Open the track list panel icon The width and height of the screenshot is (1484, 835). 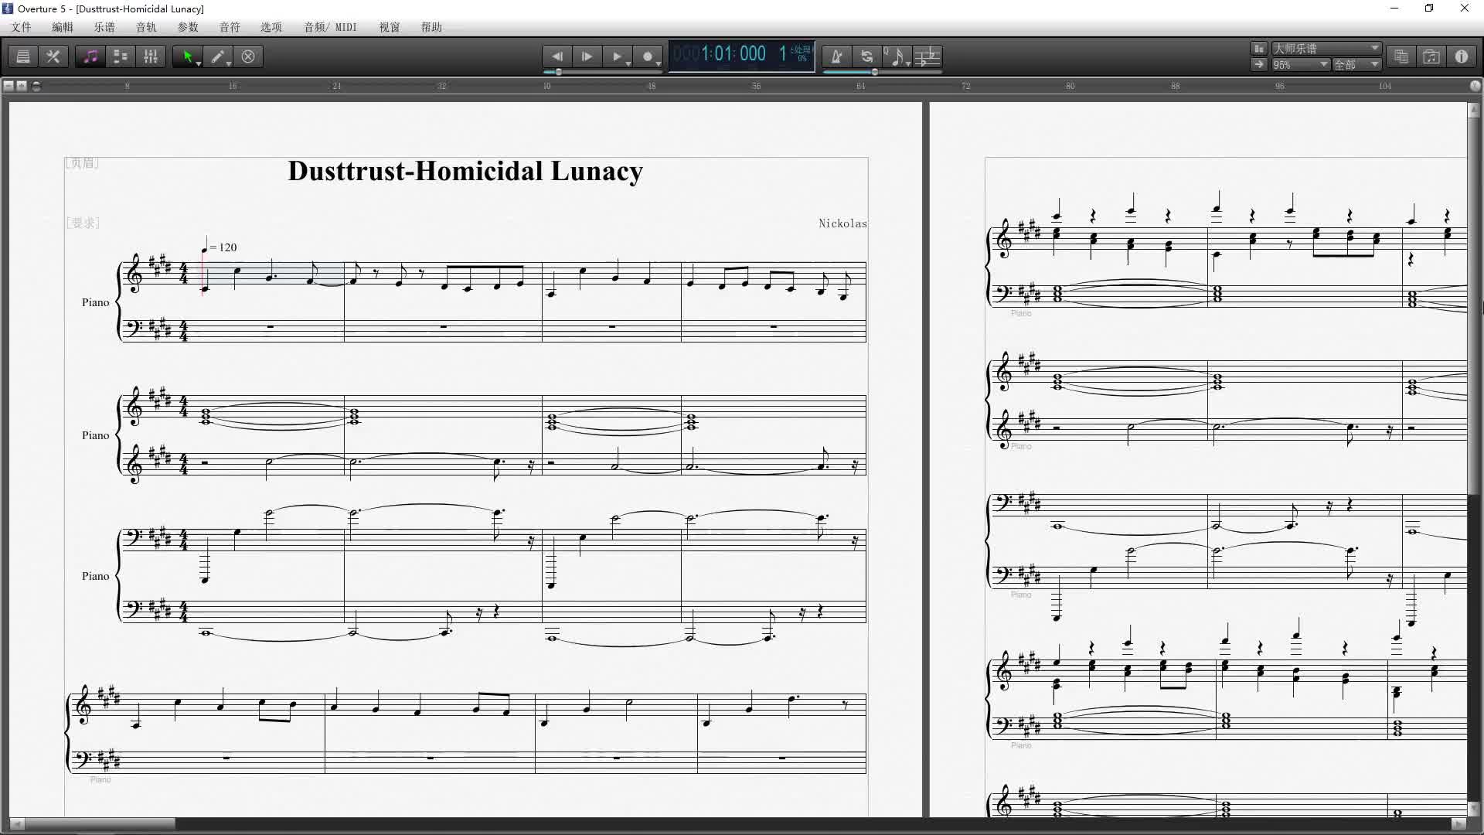[x=23, y=56]
